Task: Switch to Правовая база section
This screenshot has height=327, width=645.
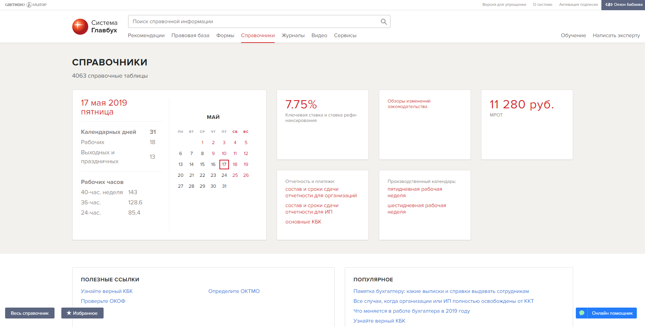Action: (x=190, y=35)
